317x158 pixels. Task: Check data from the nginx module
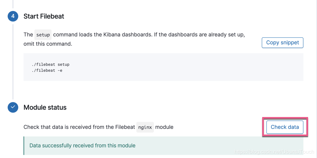coord(285,127)
